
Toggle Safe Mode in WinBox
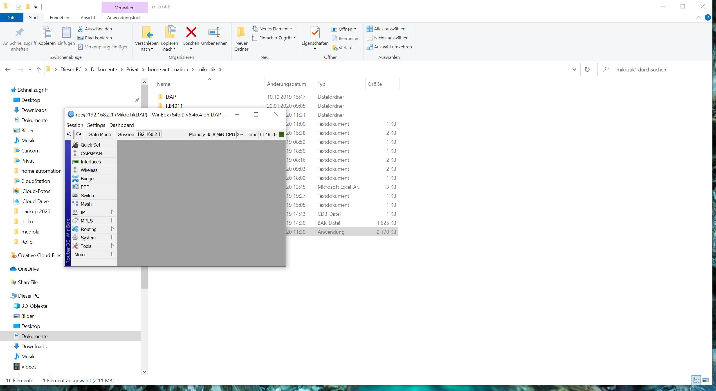(x=100, y=134)
